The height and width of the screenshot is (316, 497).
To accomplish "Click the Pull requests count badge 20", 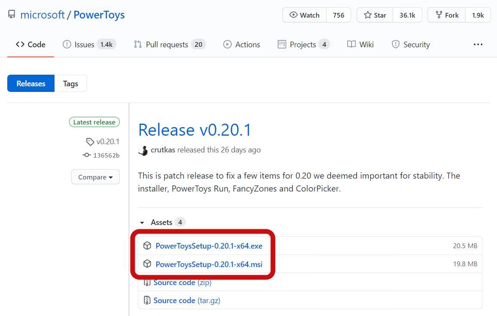I will point(198,45).
